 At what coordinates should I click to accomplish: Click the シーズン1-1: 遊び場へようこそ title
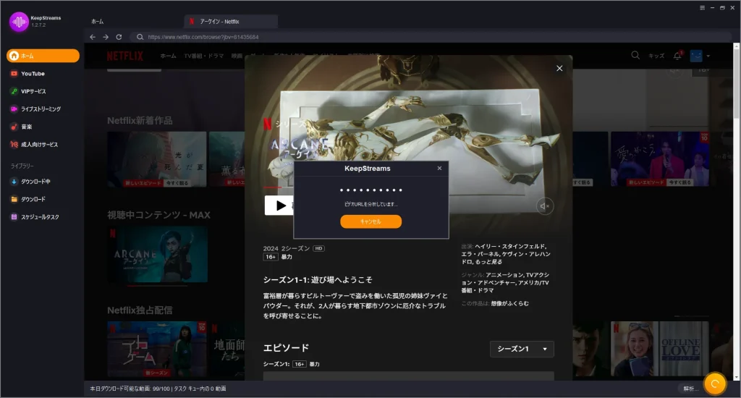point(318,280)
